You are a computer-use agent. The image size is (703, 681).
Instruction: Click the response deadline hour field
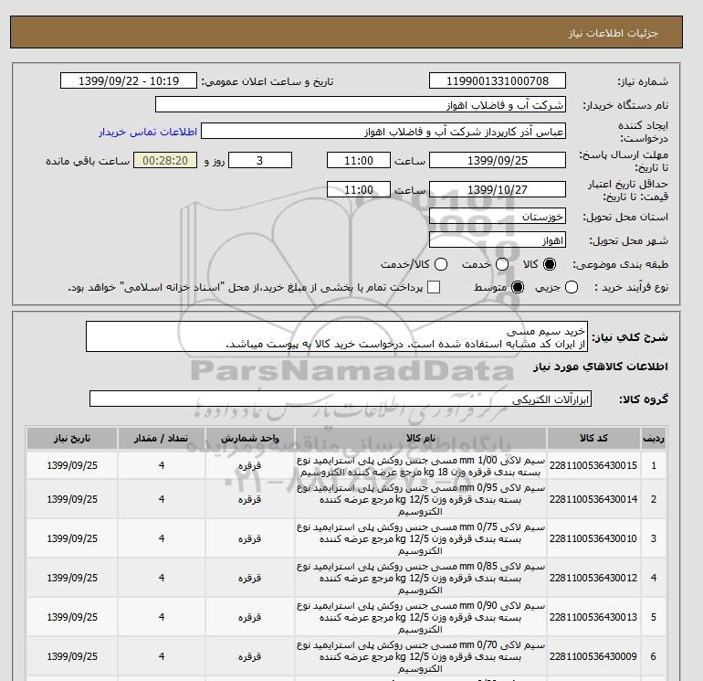[359, 160]
